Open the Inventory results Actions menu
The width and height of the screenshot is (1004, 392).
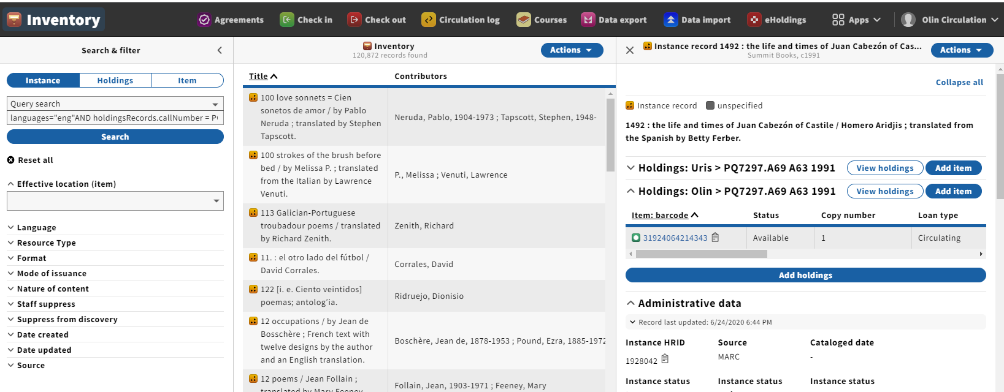click(572, 50)
